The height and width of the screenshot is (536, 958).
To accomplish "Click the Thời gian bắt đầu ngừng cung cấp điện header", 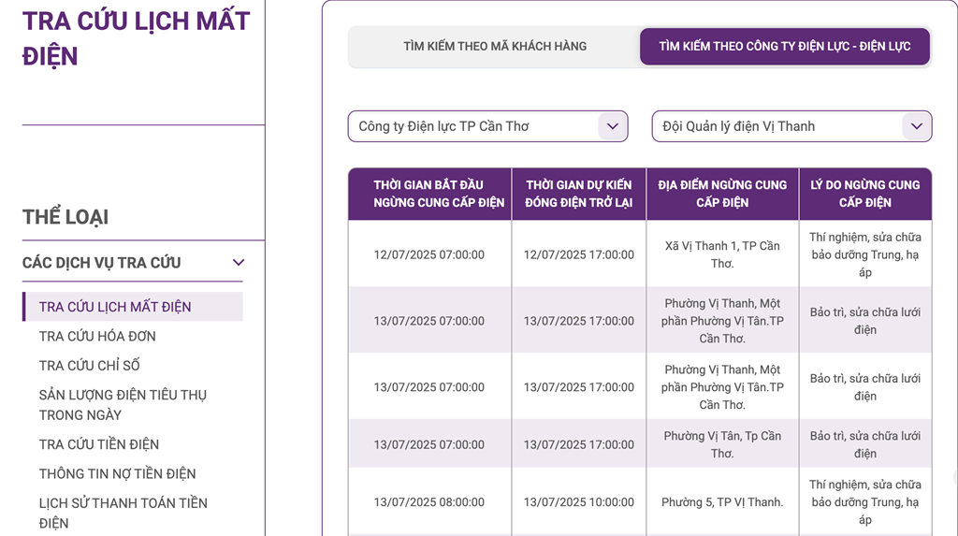I will [429, 194].
